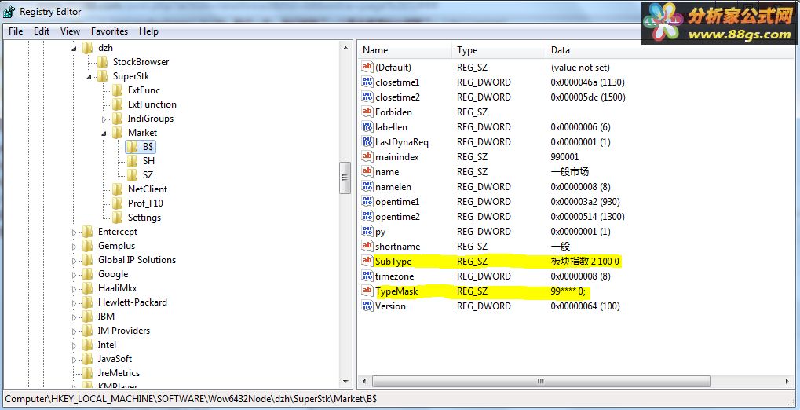Click the Forbiden string value icon
The width and height of the screenshot is (800, 410).
pos(367,112)
